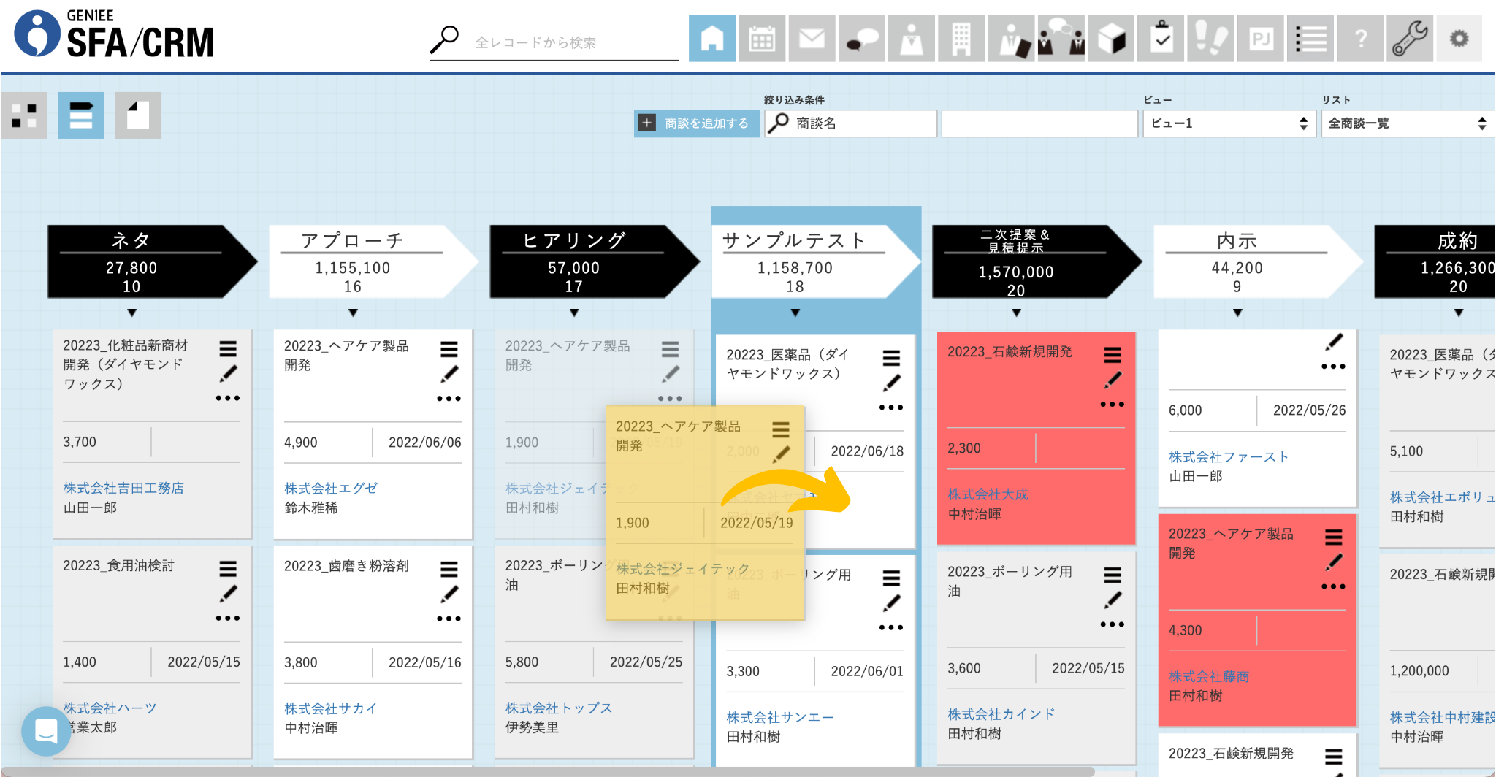Viewport: 1496px width, 777px height.
Task: Select amount 1,200,000 in 成約 column
Action: [x=1419, y=670]
